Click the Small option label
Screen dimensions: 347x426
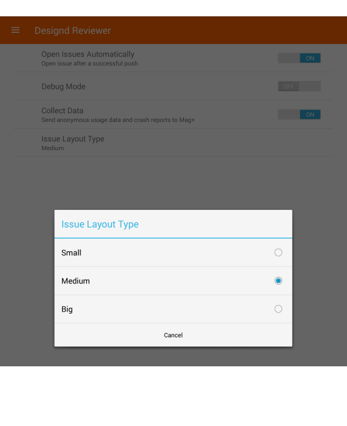(71, 253)
